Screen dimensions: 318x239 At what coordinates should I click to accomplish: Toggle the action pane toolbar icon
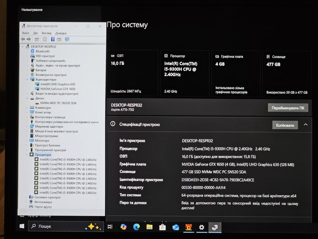tap(59, 39)
